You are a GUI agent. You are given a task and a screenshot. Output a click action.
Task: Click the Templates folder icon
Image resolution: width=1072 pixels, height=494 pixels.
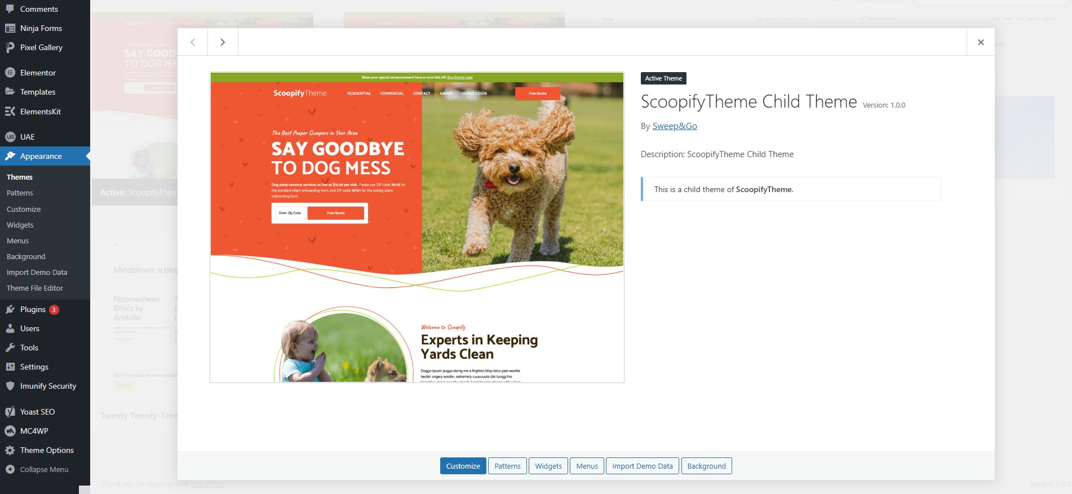pyautogui.click(x=10, y=92)
